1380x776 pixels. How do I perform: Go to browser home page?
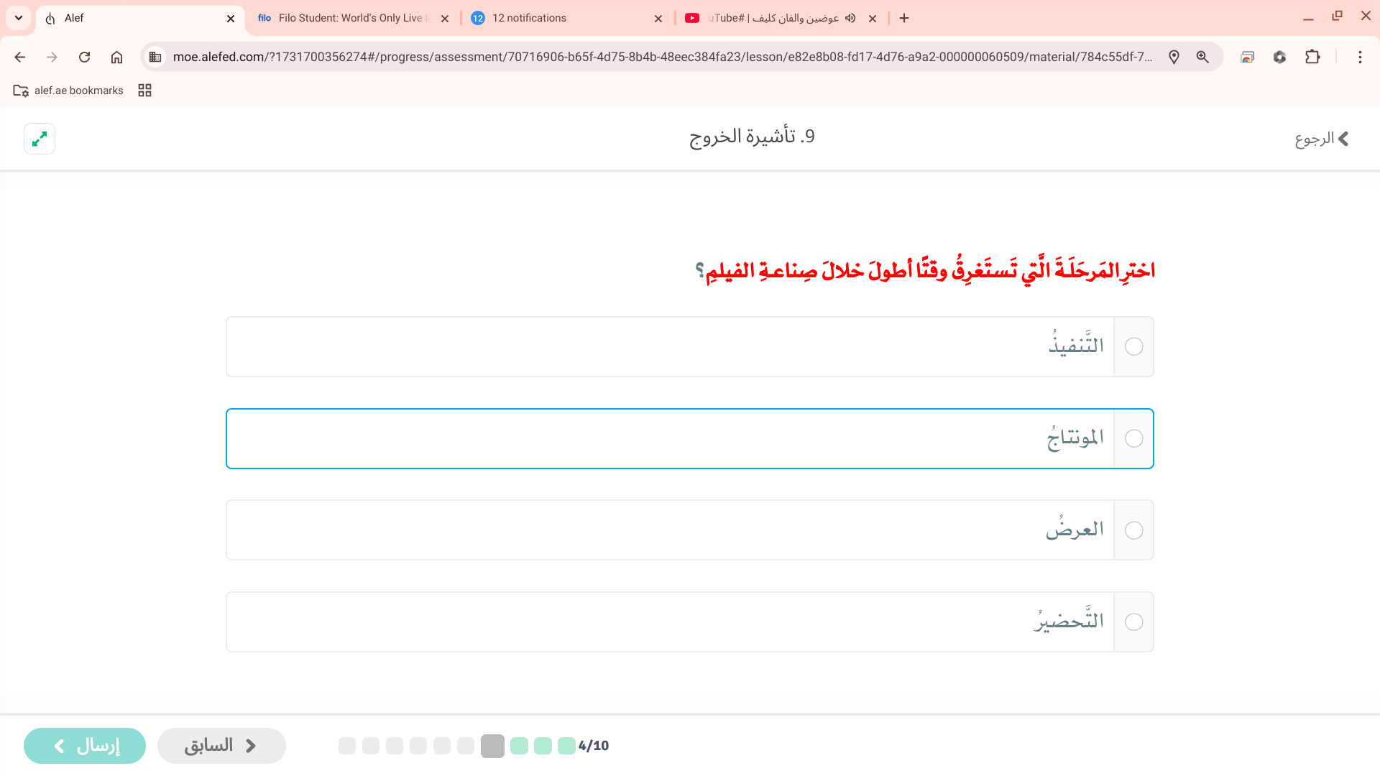[x=116, y=57]
